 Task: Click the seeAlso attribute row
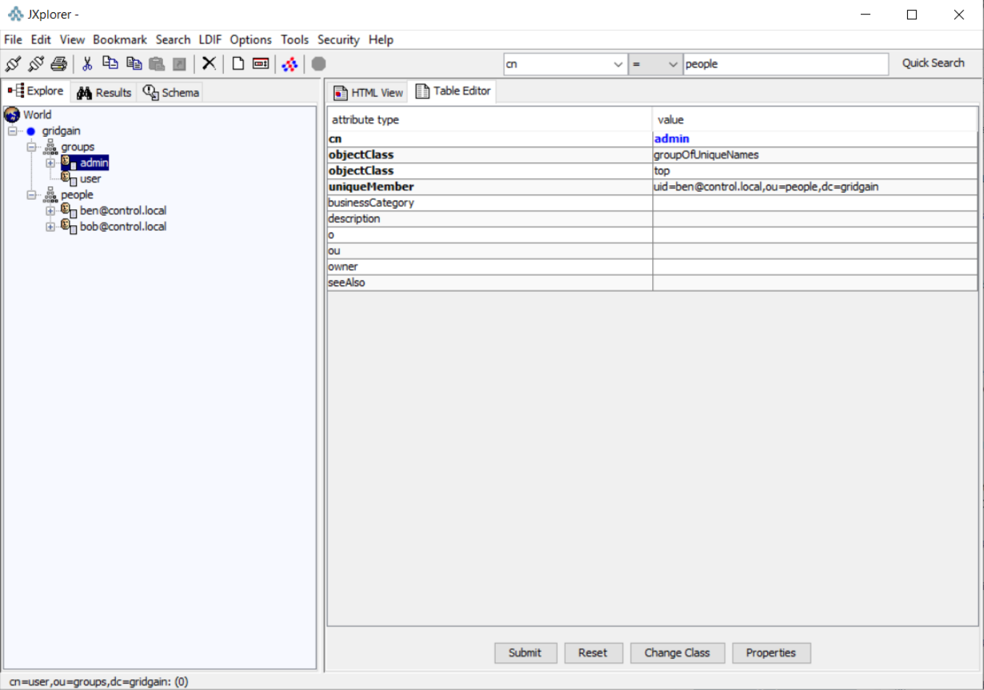[652, 282]
